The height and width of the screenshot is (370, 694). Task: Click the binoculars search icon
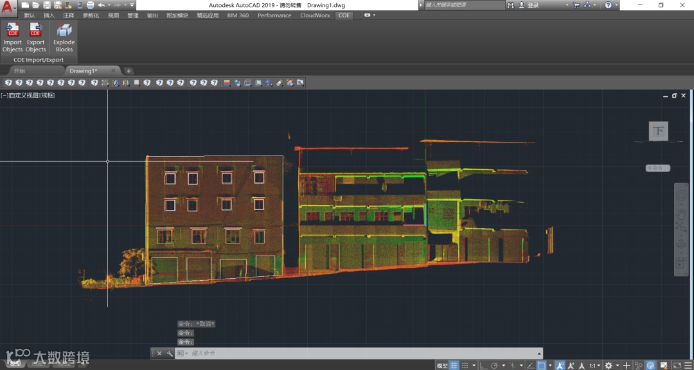click(x=511, y=5)
